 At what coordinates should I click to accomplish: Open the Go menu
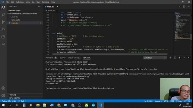coord(33,2)
